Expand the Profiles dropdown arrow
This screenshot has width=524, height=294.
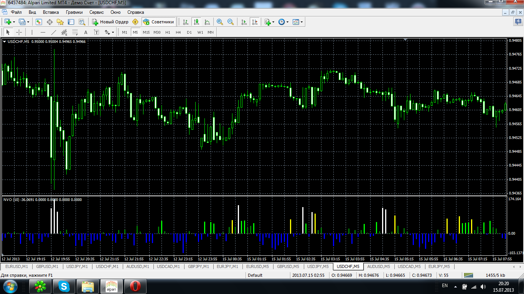pyautogui.click(x=28, y=22)
